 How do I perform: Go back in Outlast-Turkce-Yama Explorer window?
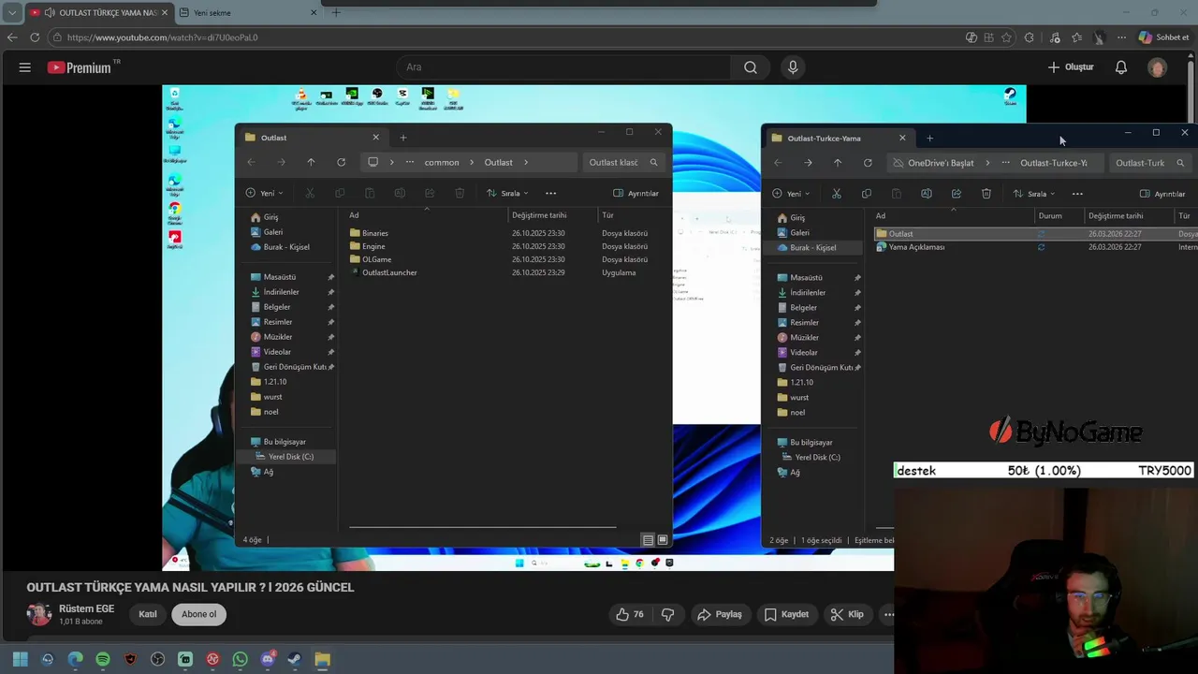(x=778, y=163)
